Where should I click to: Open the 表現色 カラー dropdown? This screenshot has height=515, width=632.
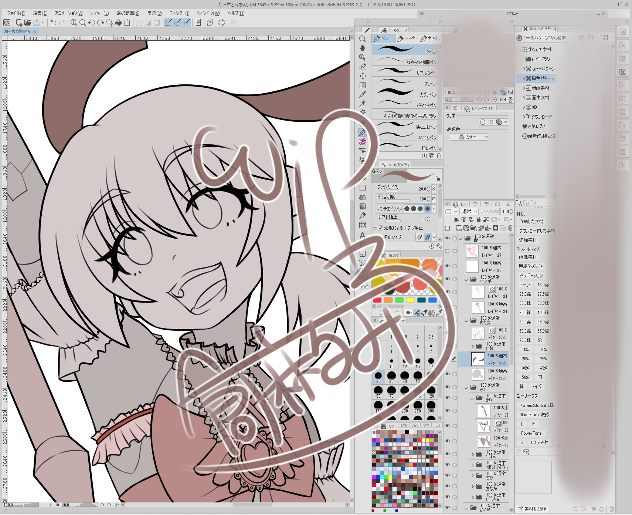pyautogui.click(x=469, y=137)
